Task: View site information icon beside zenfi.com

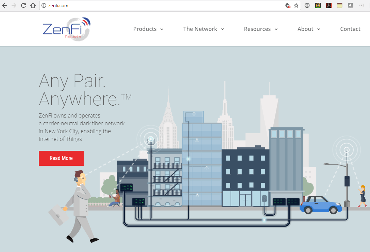Action: [44, 5]
